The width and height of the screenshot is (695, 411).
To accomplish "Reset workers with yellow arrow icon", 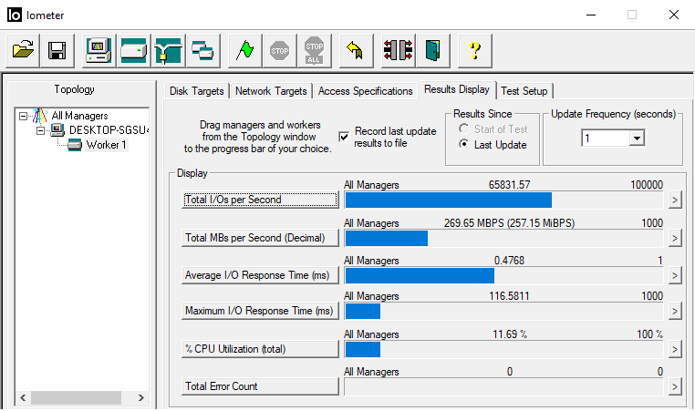I will point(356,50).
